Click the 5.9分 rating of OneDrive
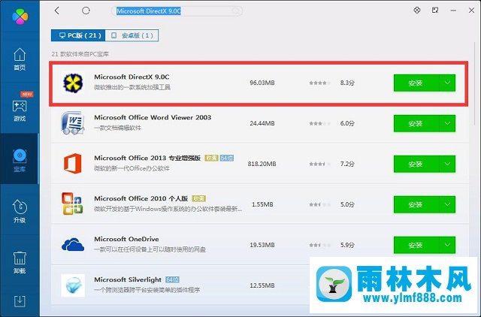481x317 pixels. [347, 245]
